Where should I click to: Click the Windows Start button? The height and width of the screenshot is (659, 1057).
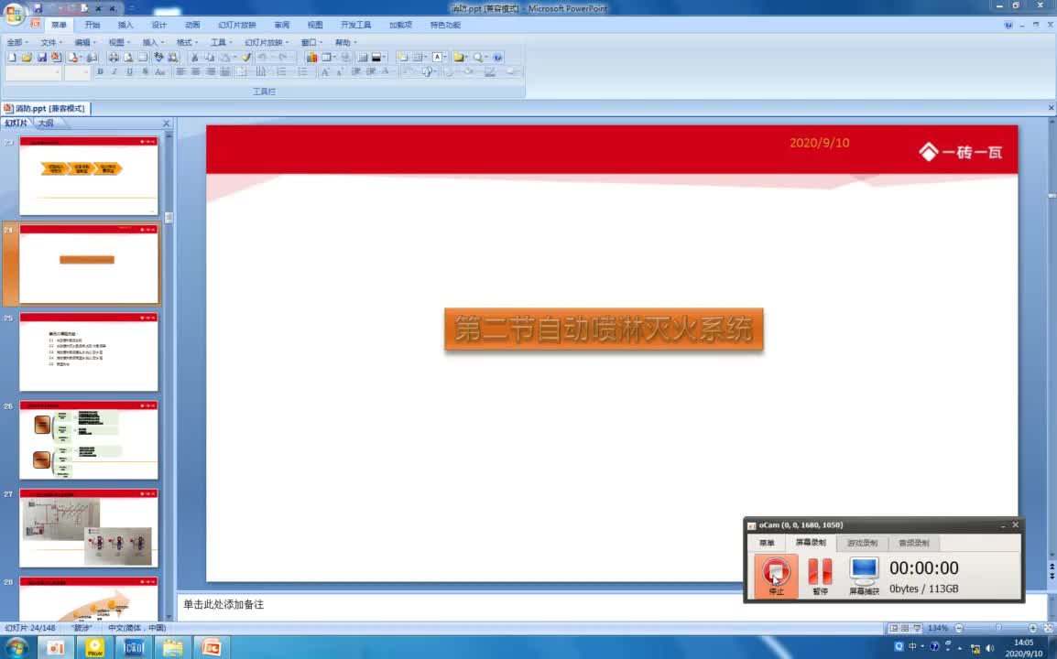click(x=16, y=647)
